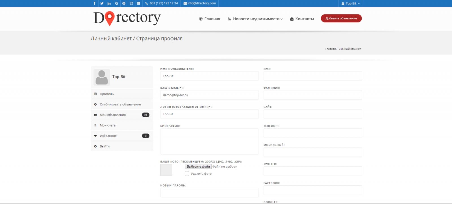The image size is (452, 204).
Task: Open the Instagram icon in top bar
Action: coord(131,3)
